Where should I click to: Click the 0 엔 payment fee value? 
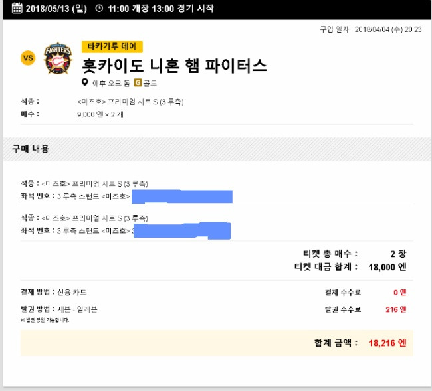coord(399,293)
